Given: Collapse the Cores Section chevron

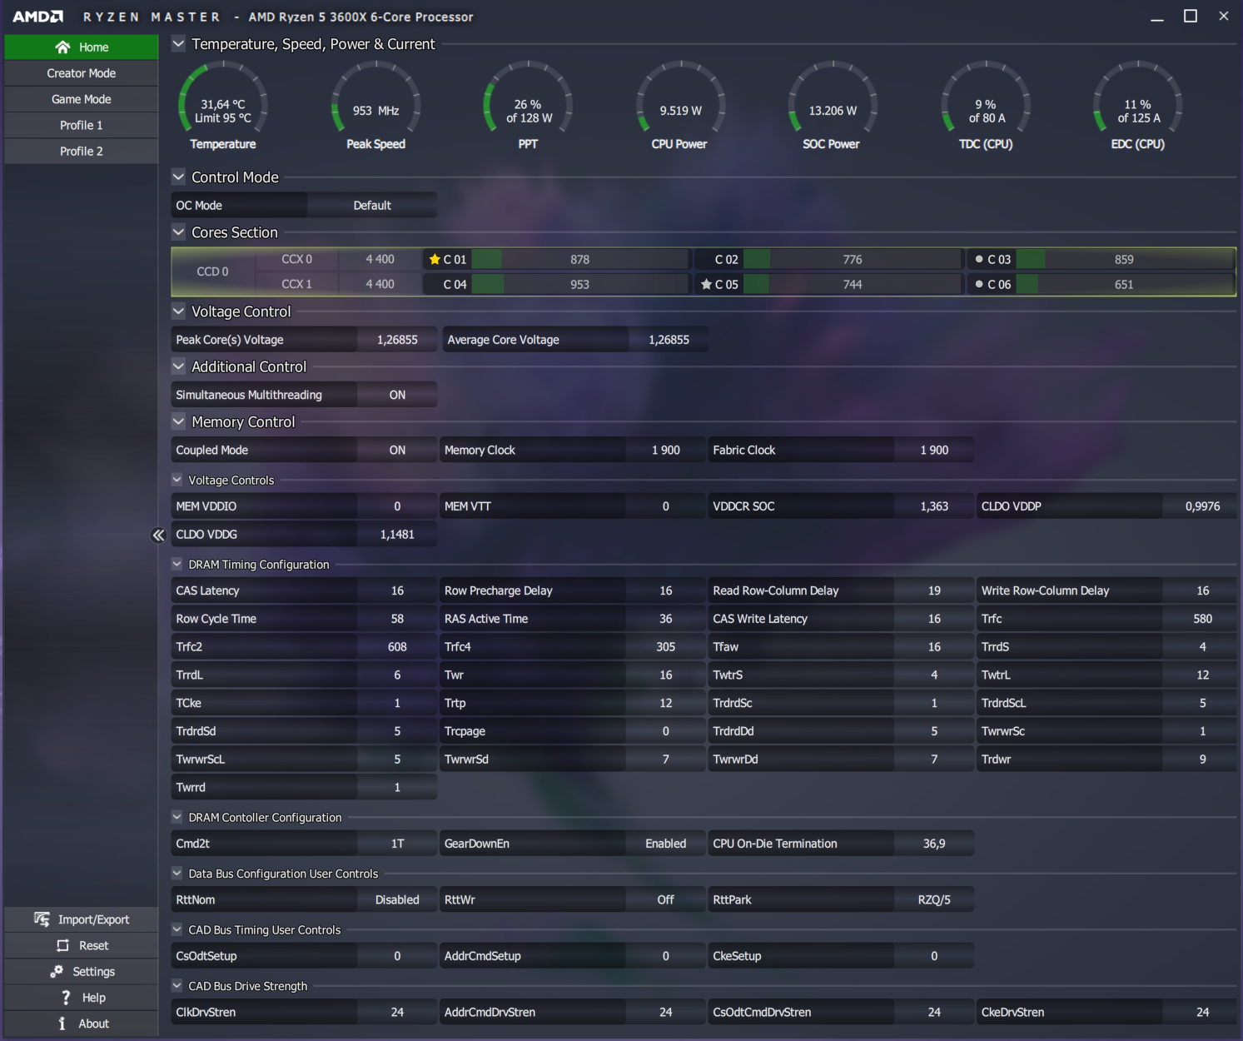Looking at the screenshot, I should (178, 232).
